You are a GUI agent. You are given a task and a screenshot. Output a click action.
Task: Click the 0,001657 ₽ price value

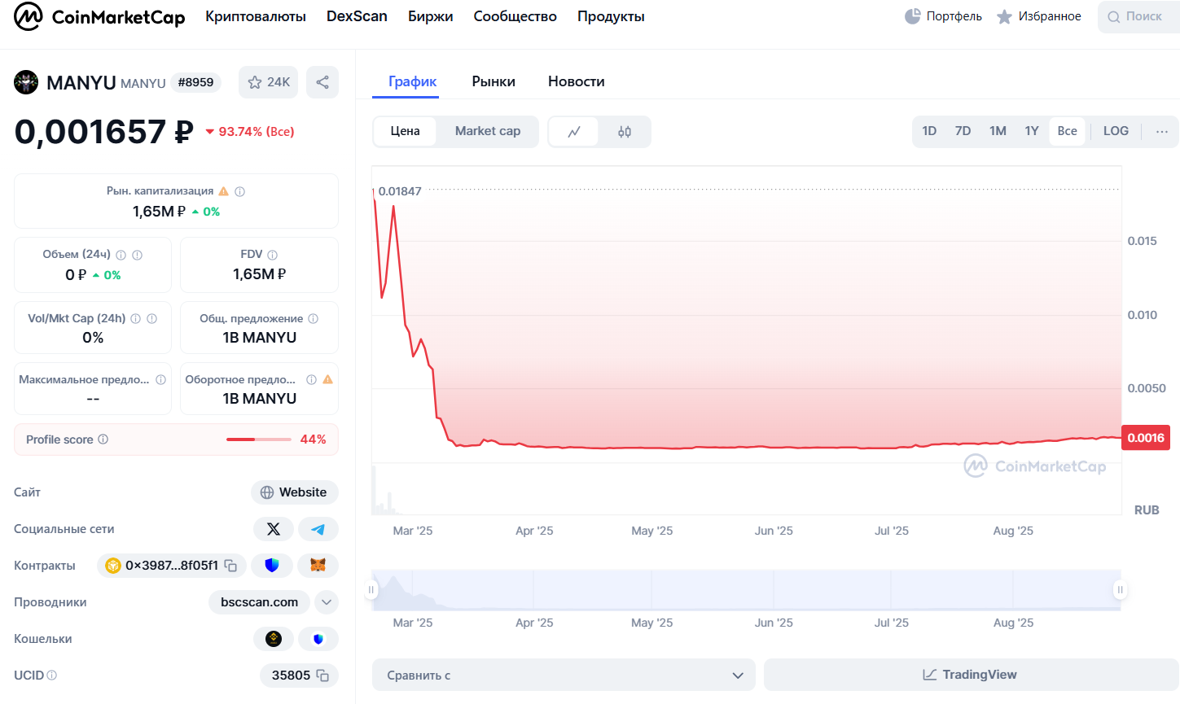tap(103, 131)
